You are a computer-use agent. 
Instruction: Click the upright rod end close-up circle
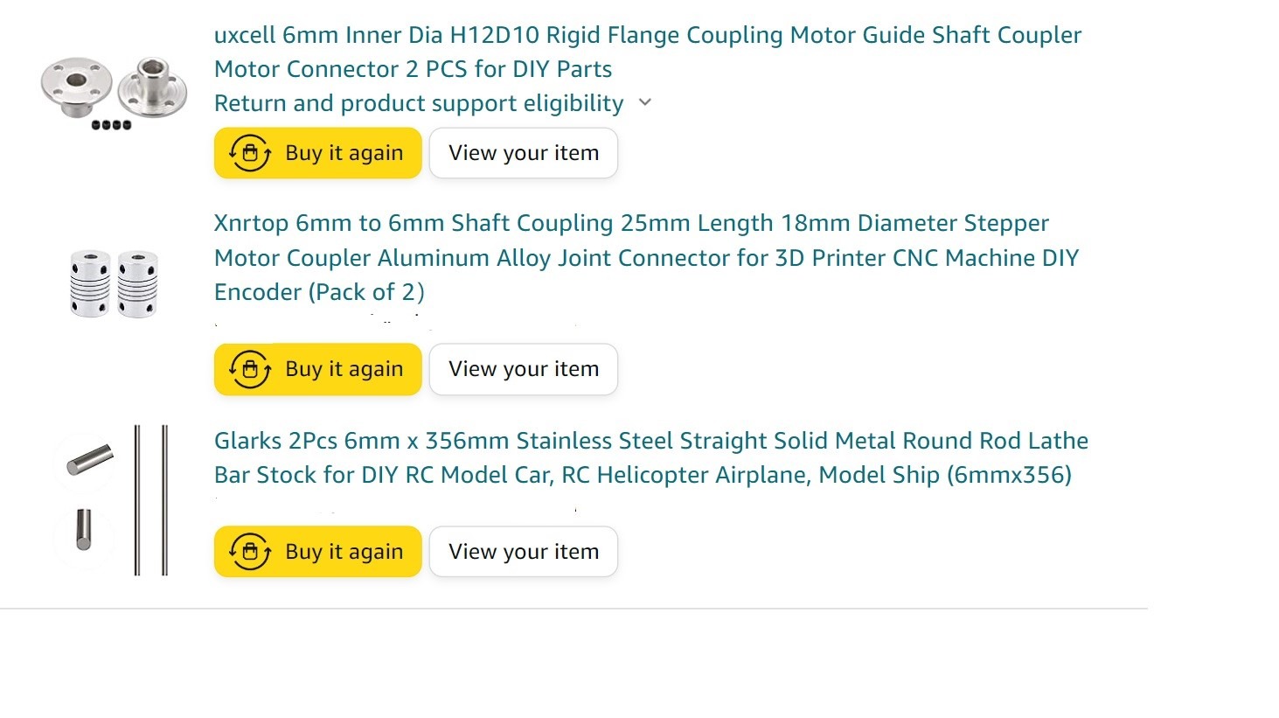(84, 534)
